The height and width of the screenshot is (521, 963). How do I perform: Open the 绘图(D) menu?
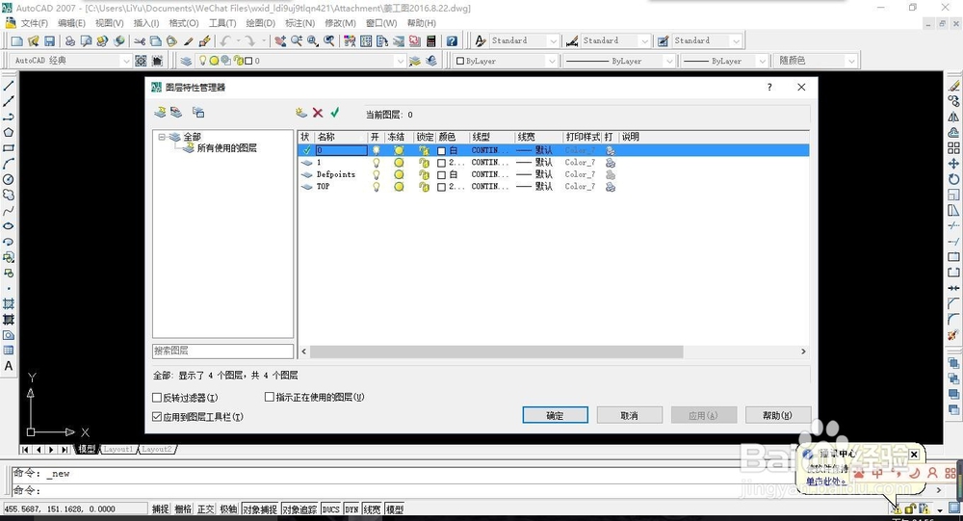pyautogui.click(x=260, y=23)
